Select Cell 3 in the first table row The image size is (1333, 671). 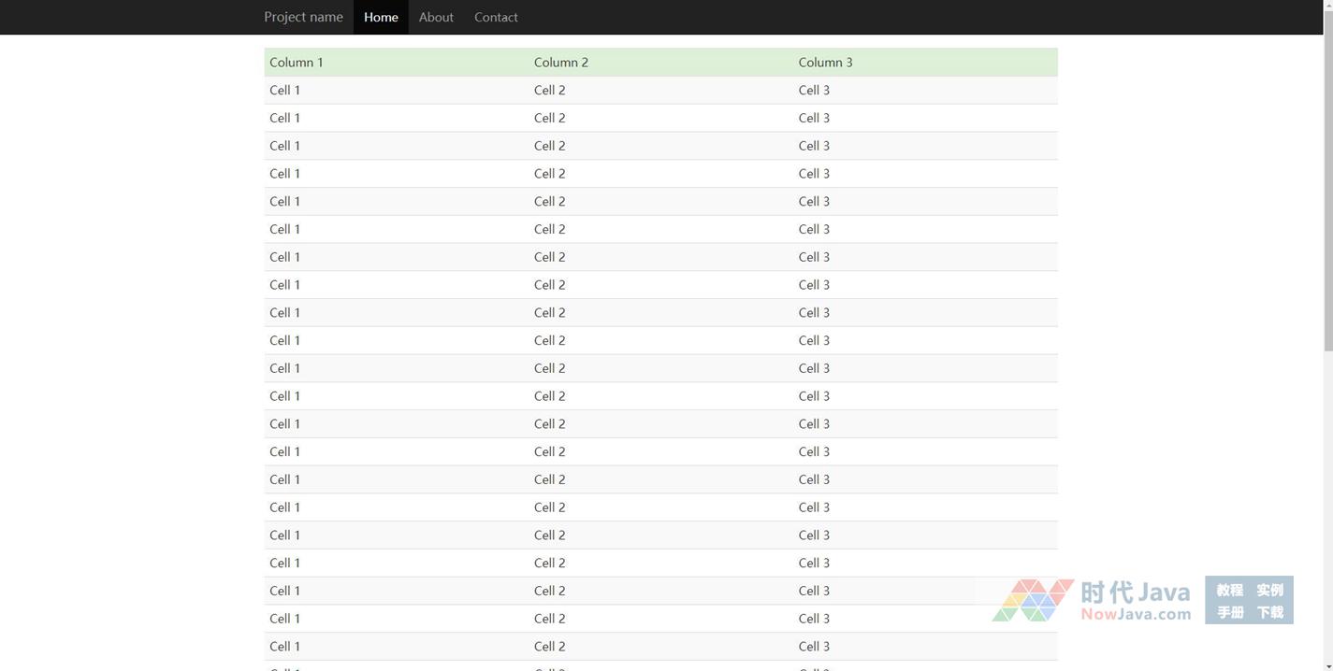point(814,91)
